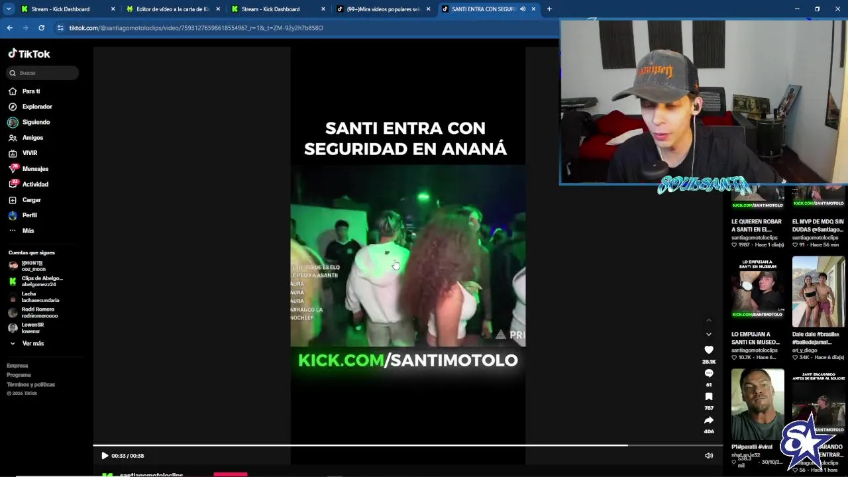Go to the next video arrow
Viewport: 848px width, 477px height.
click(709, 335)
